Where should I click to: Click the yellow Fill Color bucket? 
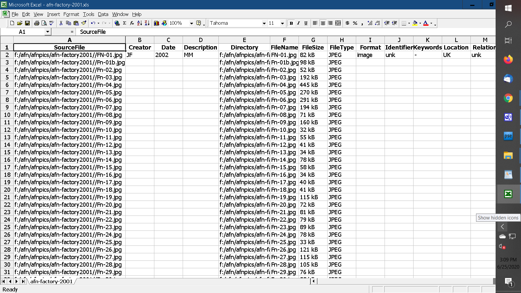[x=415, y=23]
